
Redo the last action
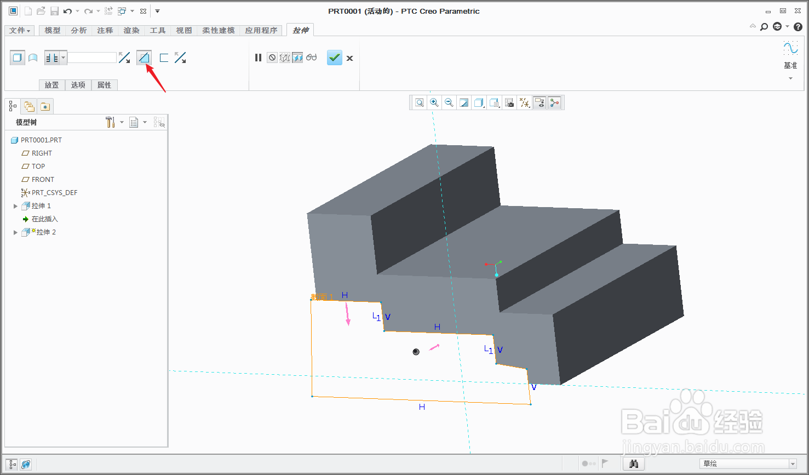[x=88, y=11]
